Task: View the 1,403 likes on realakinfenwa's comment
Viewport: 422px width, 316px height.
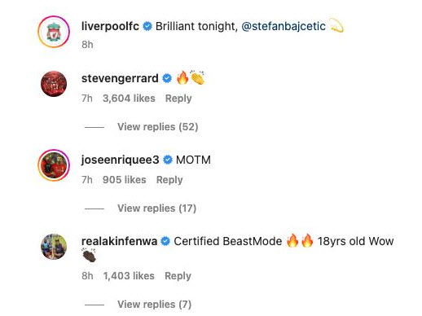Action: coord(129,276)
